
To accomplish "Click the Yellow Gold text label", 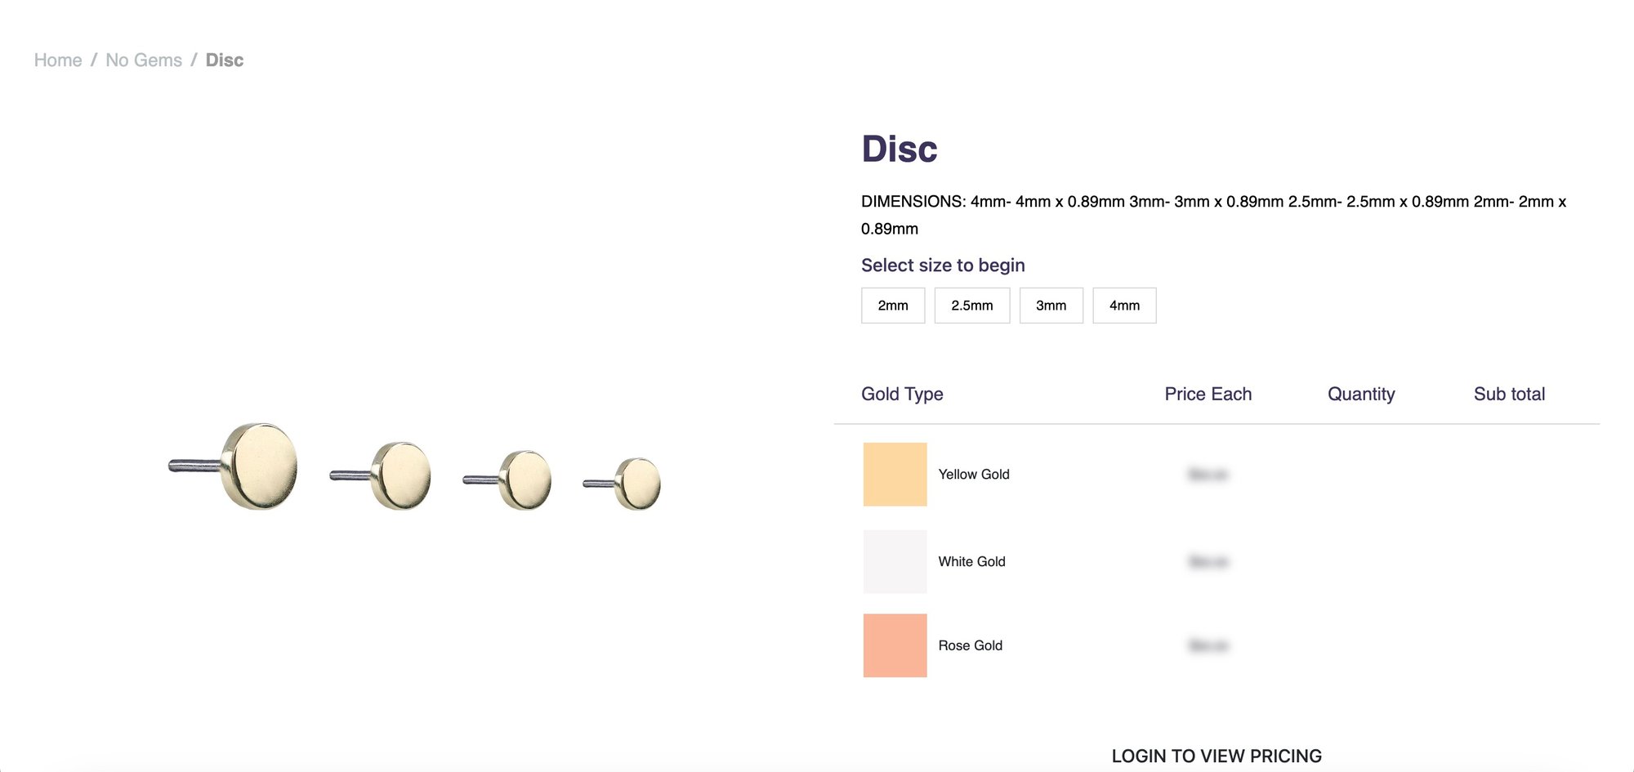I will (974, 475).
